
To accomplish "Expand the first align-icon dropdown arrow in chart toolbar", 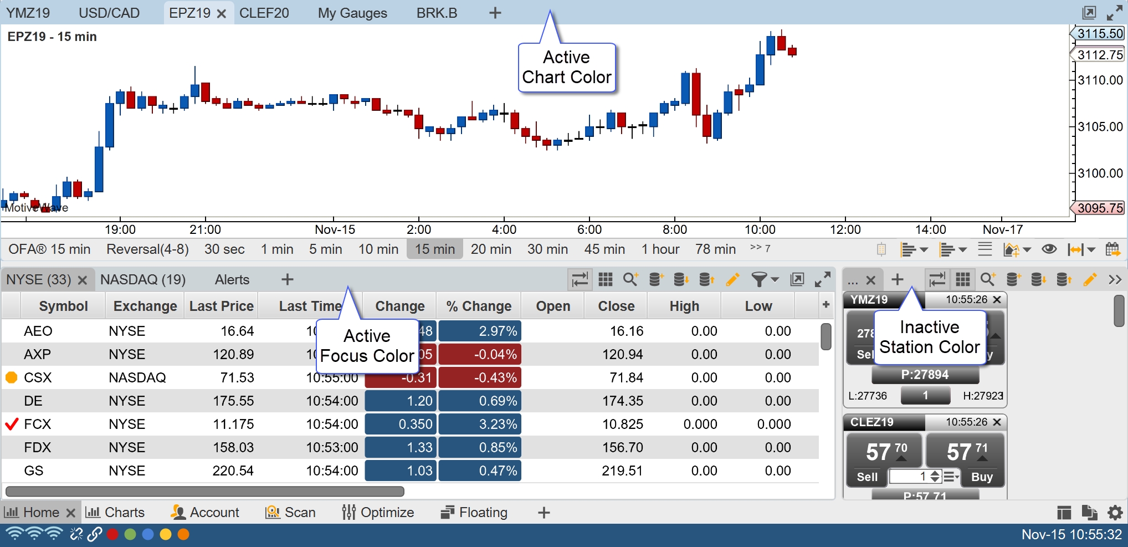I will [x=924, y=250].
